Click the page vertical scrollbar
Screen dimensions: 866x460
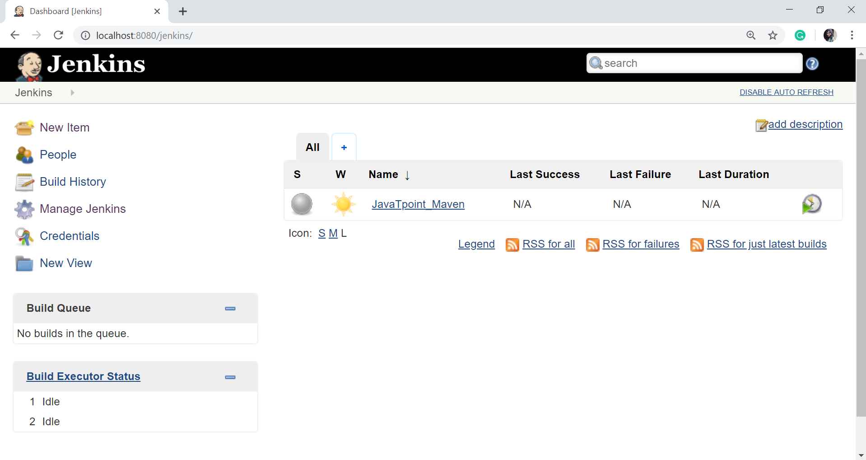(861, 237)
